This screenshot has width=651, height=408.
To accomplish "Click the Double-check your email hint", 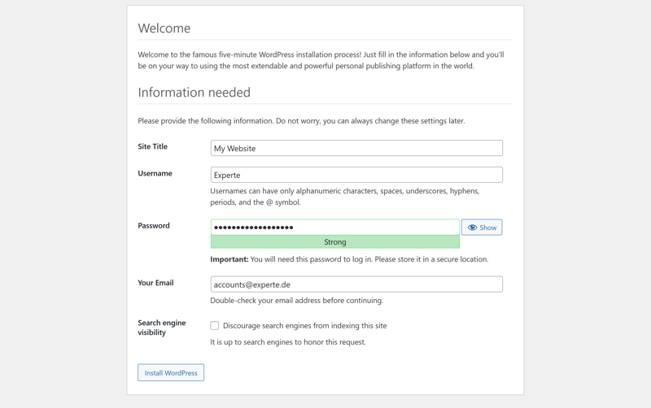I will (x=296, y=301).
